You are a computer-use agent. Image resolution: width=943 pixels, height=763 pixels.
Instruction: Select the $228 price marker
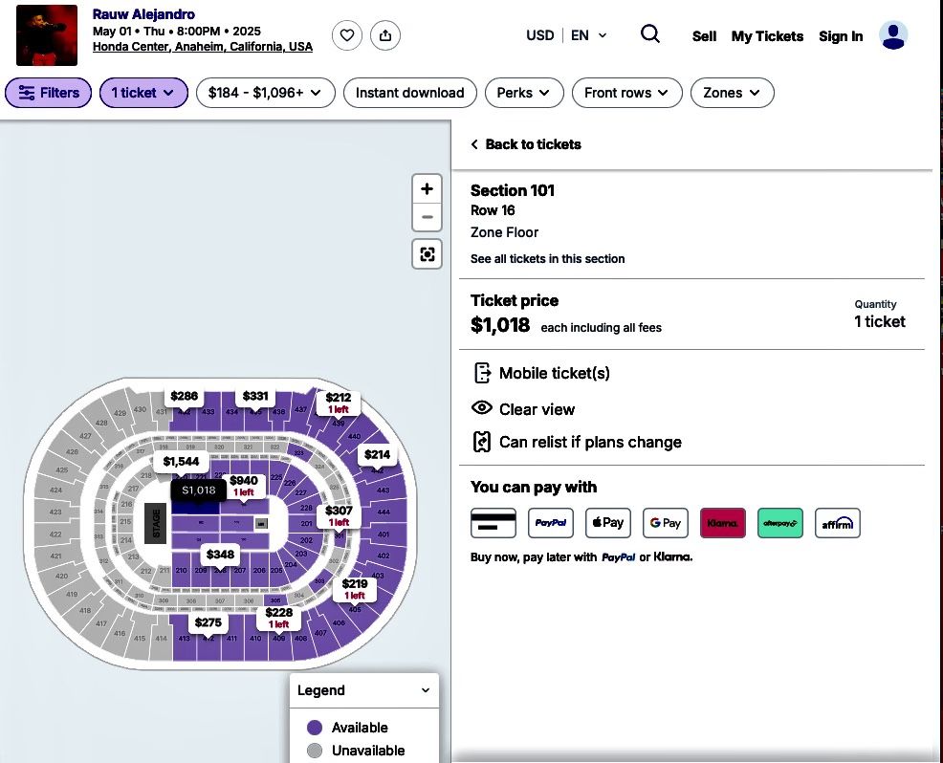point(279,618)
